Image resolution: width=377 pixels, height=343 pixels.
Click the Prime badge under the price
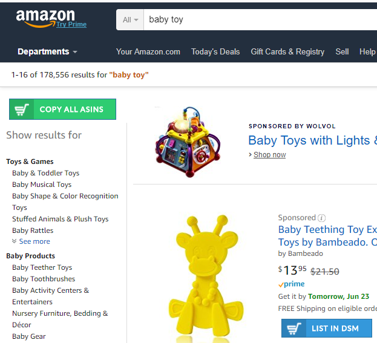point(292,284)
